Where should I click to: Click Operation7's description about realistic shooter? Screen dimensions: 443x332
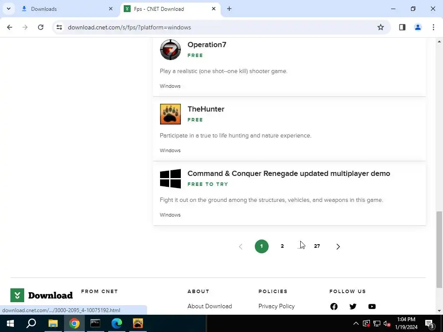click(224, 71)
